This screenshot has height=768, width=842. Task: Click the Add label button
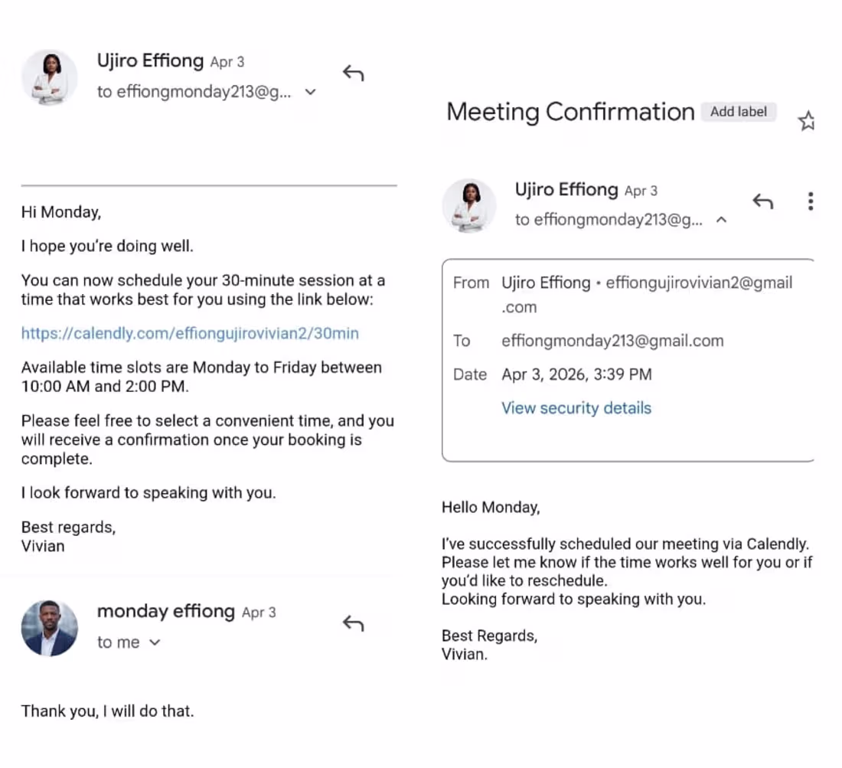tap(739, 112)
